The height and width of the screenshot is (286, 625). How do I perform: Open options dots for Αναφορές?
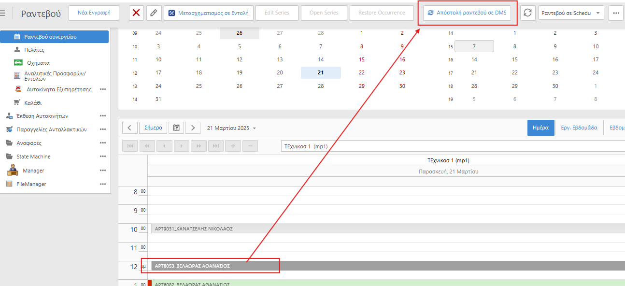[102, 143]
